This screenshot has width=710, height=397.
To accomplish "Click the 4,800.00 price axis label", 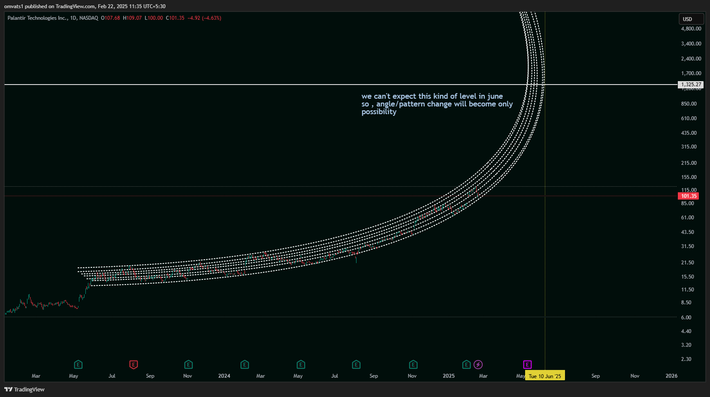I will (691, 29).
